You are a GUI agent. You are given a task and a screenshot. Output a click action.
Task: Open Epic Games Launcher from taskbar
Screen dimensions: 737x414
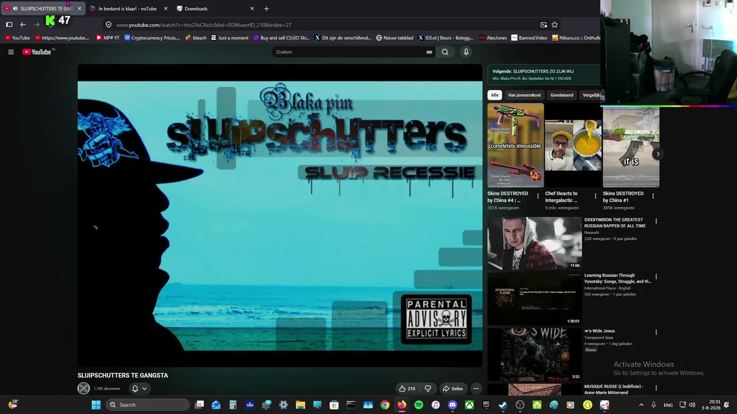click(486, 405)
